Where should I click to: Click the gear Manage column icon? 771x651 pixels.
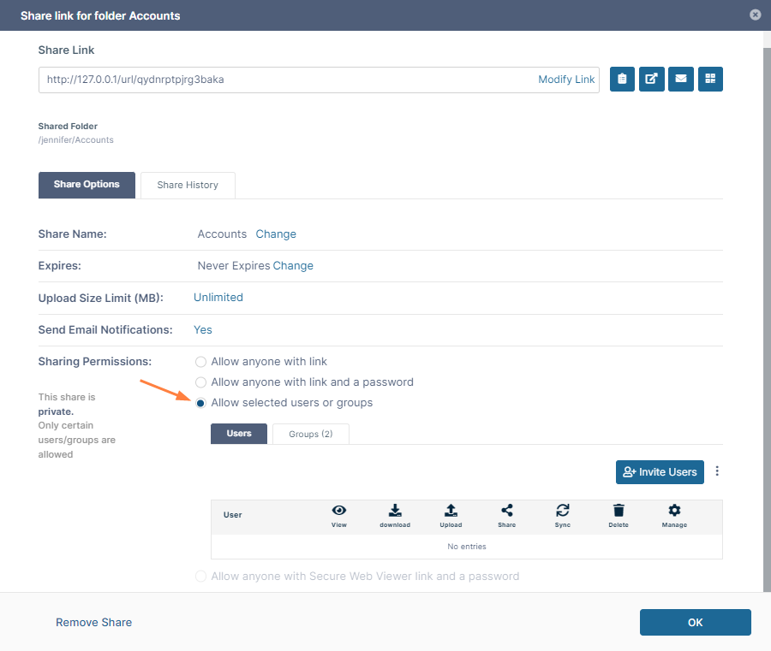(x=674, y=511)
